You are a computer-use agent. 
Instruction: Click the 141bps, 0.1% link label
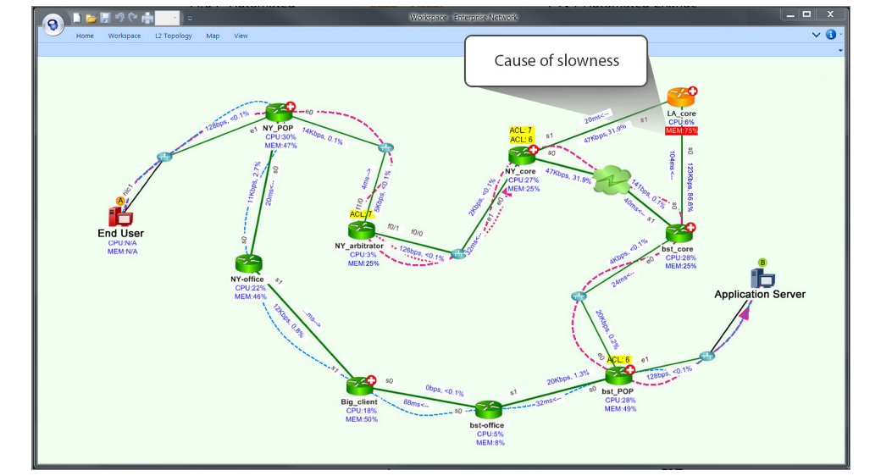pyautogui.click(x=649, y=193)
